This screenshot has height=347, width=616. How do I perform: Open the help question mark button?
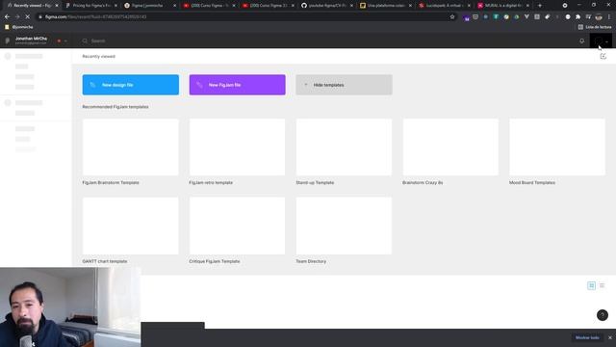603,315
